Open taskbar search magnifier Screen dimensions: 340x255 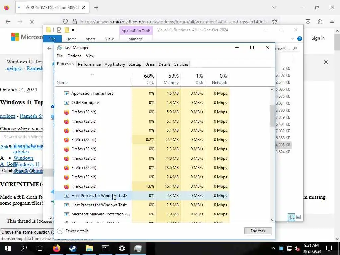coord(24,248)
